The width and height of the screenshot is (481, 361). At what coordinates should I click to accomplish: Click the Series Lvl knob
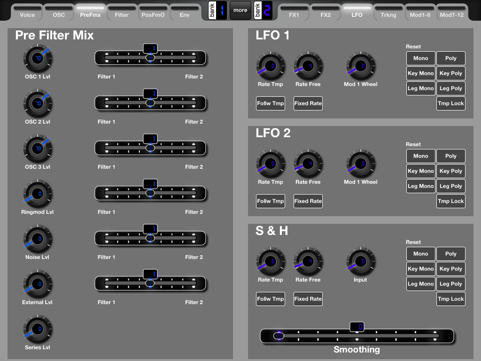pos(38,329)
